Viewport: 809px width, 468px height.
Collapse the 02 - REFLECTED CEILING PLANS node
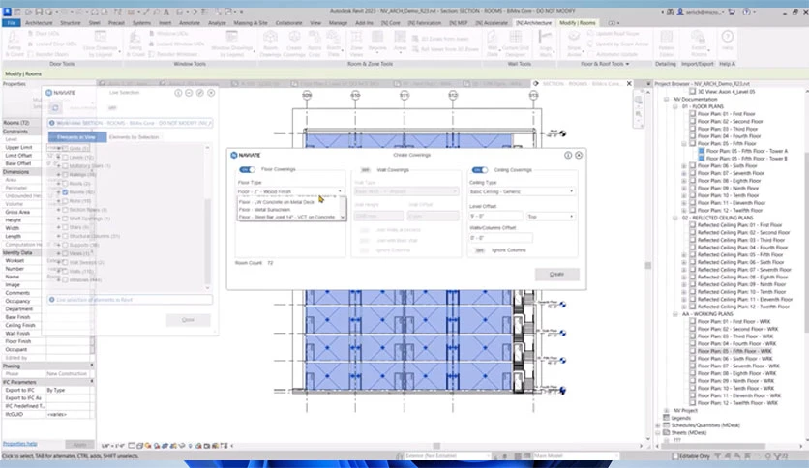click(x=674, y=218)
